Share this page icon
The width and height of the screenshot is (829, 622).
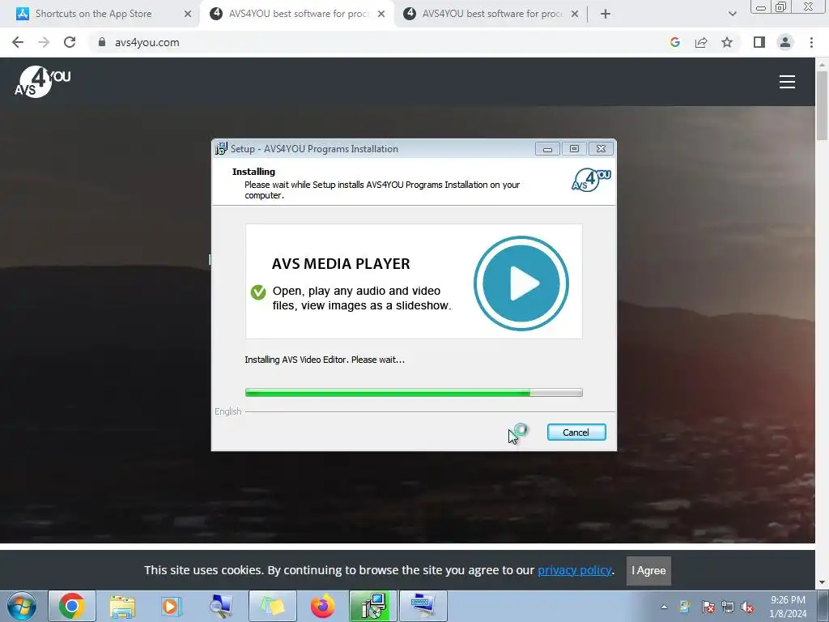(701, 42)
